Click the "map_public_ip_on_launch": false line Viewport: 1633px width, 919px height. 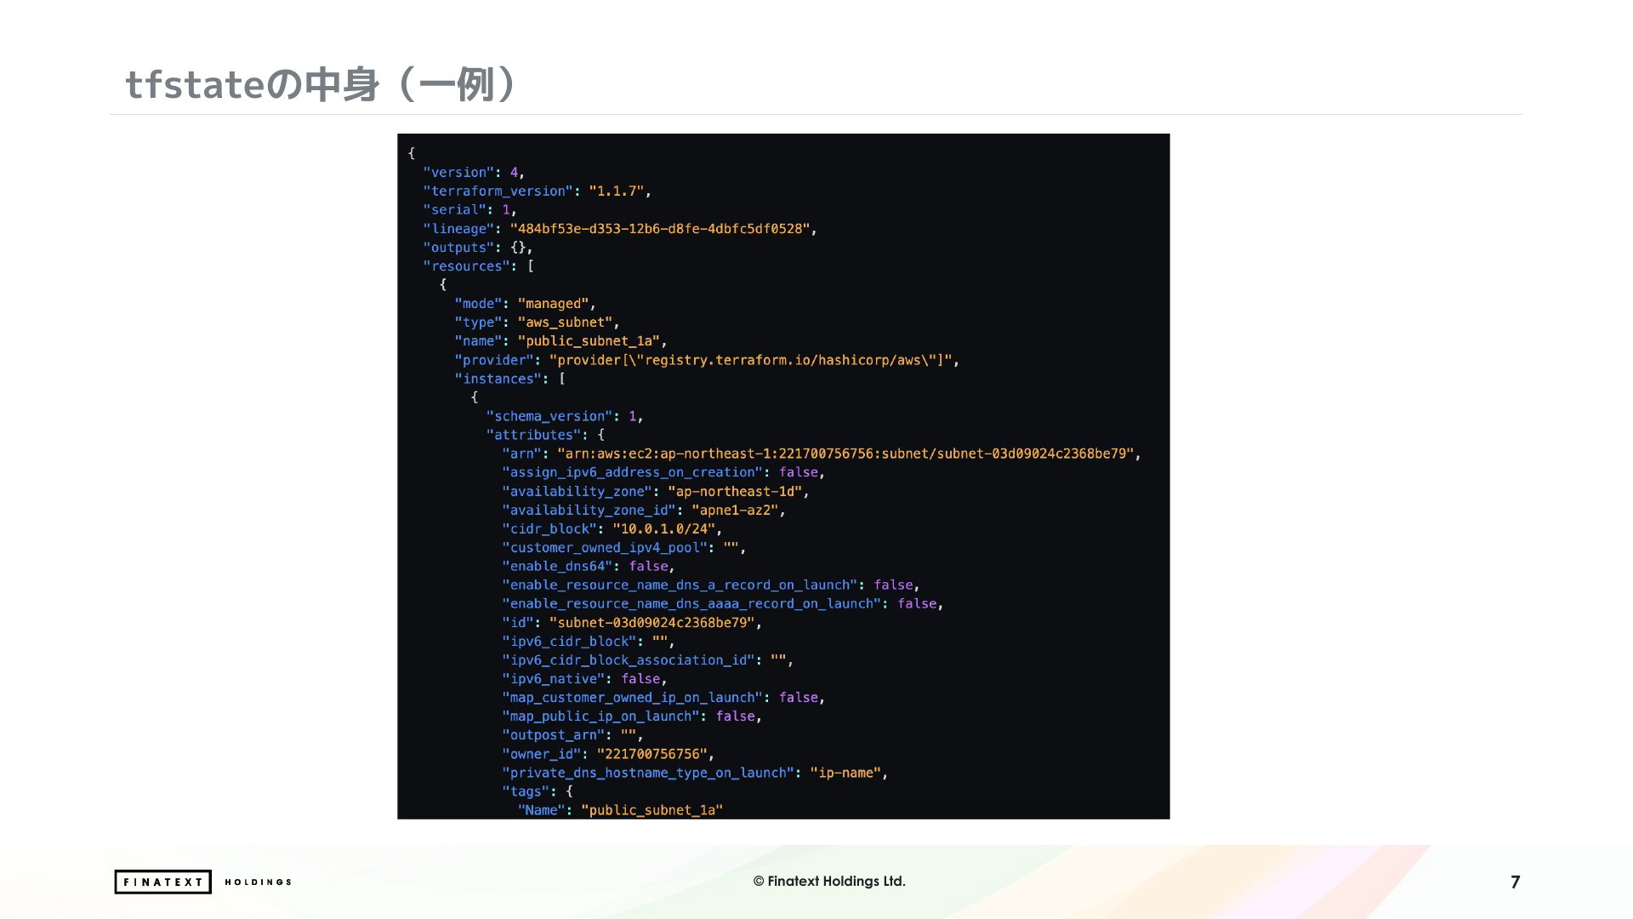(632, 716)
